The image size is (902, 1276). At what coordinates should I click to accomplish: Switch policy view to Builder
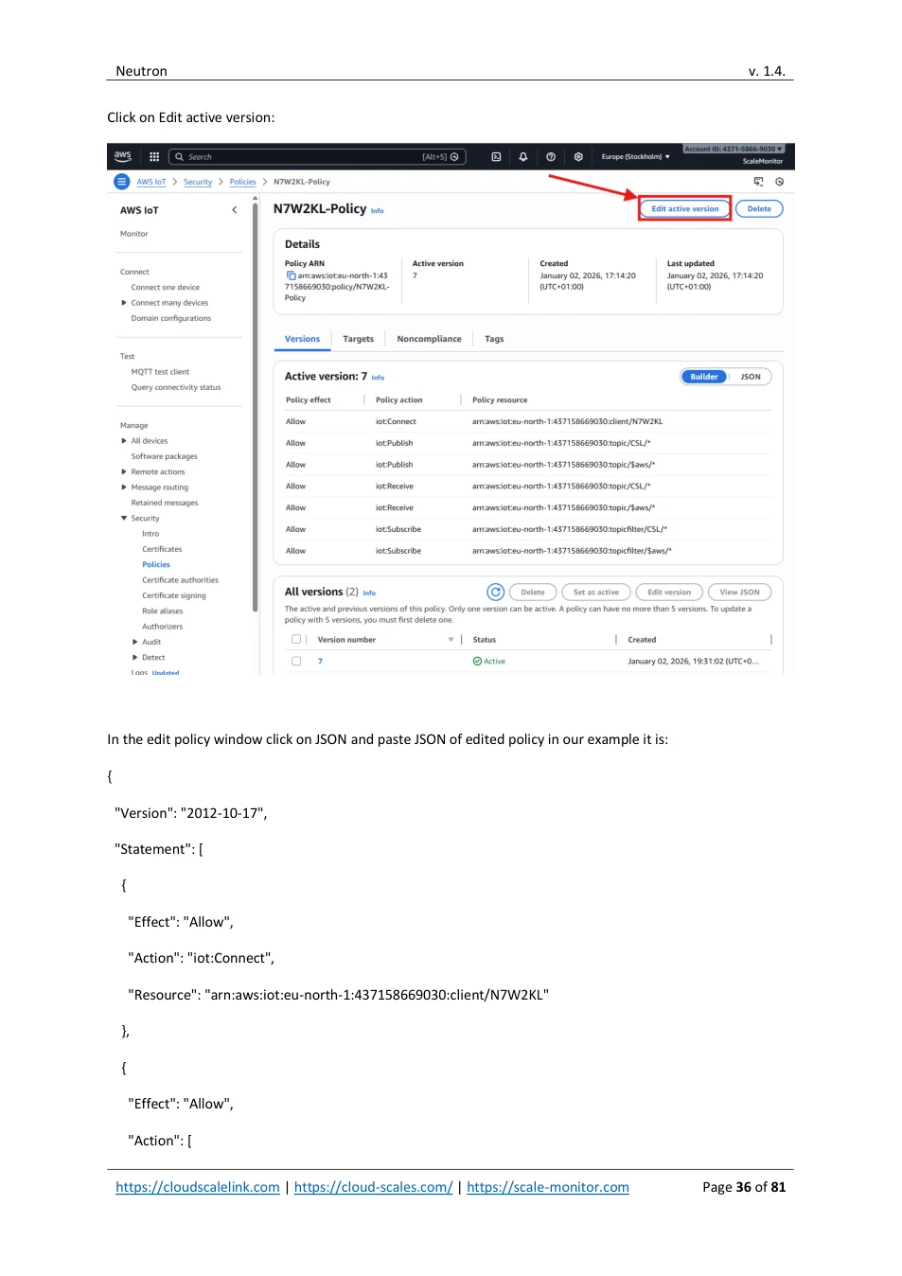click(x=704, y=377)
